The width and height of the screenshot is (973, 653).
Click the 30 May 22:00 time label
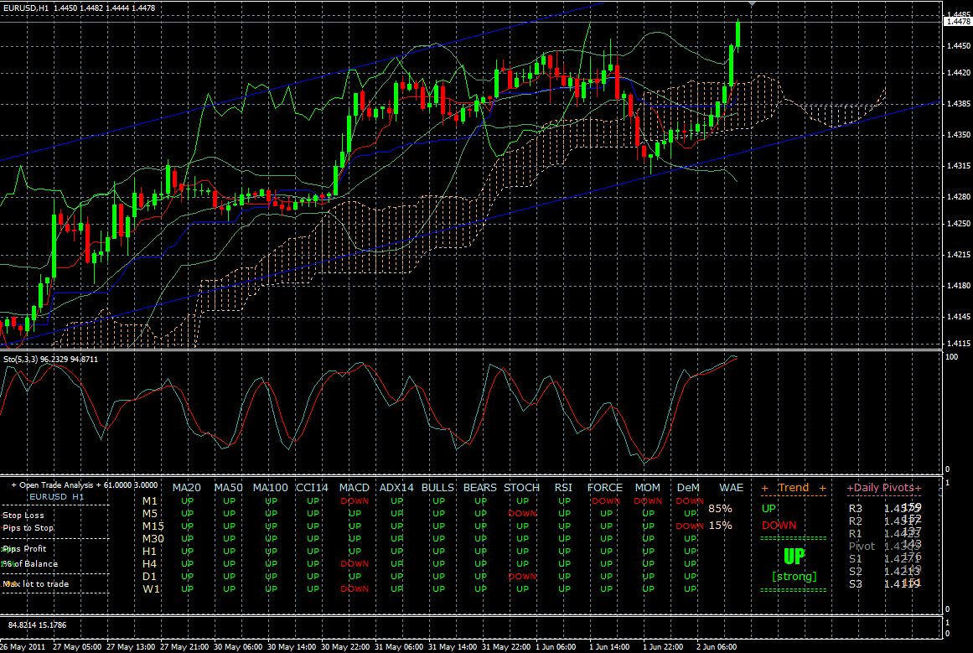point(346,646)
